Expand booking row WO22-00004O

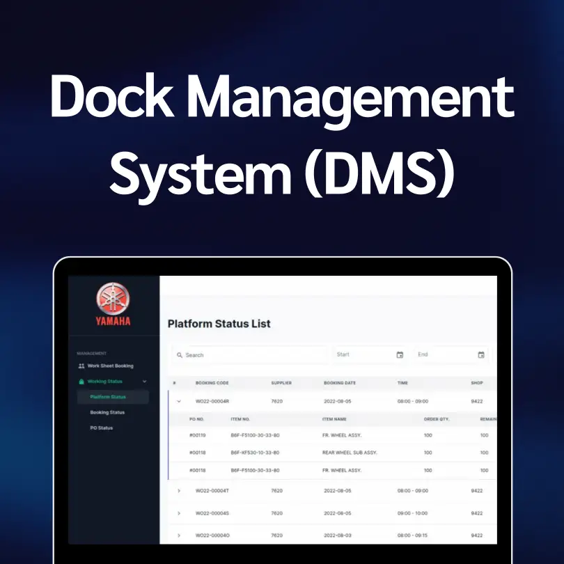179,535
